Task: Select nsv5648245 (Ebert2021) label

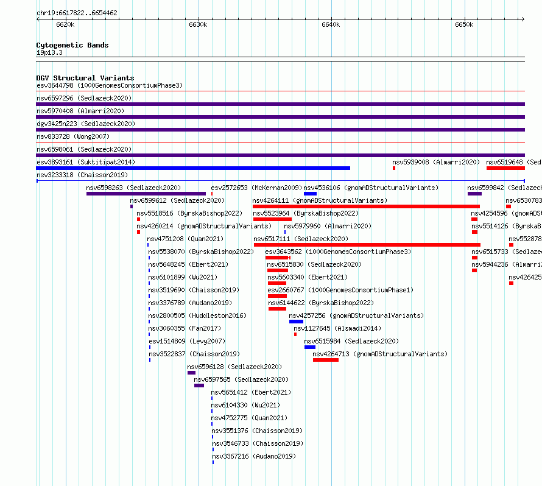Action: tap(188, 264)
